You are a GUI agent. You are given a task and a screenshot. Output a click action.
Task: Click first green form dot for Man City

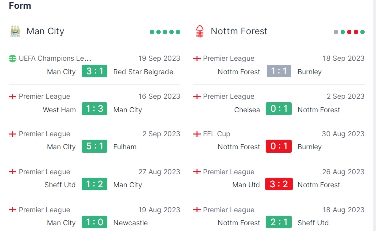pos(152,32)
